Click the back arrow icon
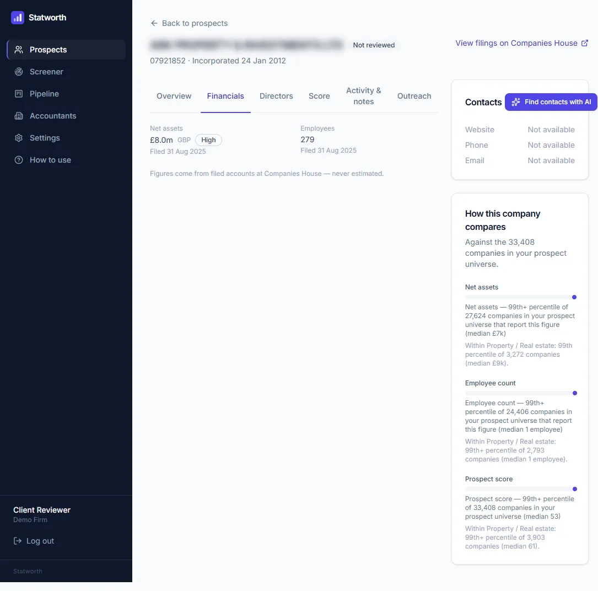Screen dimensions: 598x591 tap(154, 23)
